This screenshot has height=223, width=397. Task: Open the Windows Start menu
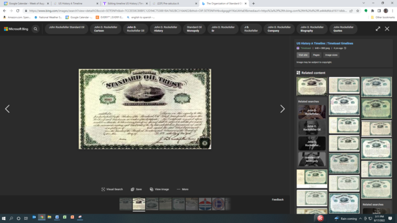[4, 219]
